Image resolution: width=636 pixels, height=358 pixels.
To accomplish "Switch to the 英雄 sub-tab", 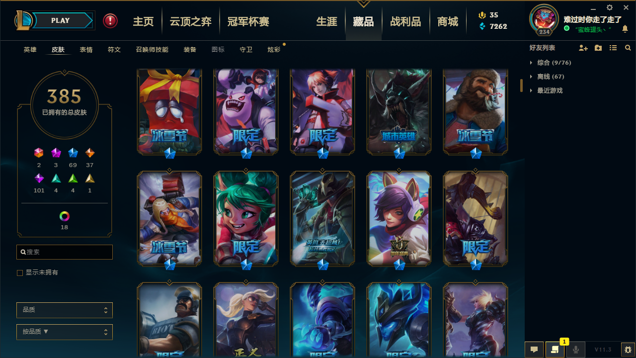I will coord(30,50).
